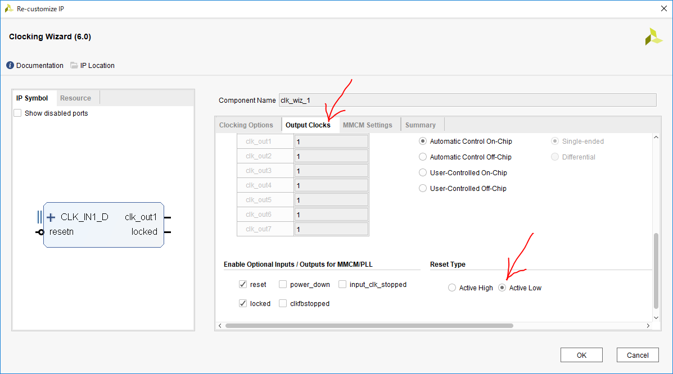Image resolution: width=673 pixels, height=374 pixels.
Task: Click the Xilinx logo in header
Action: (x=653, y=37)
